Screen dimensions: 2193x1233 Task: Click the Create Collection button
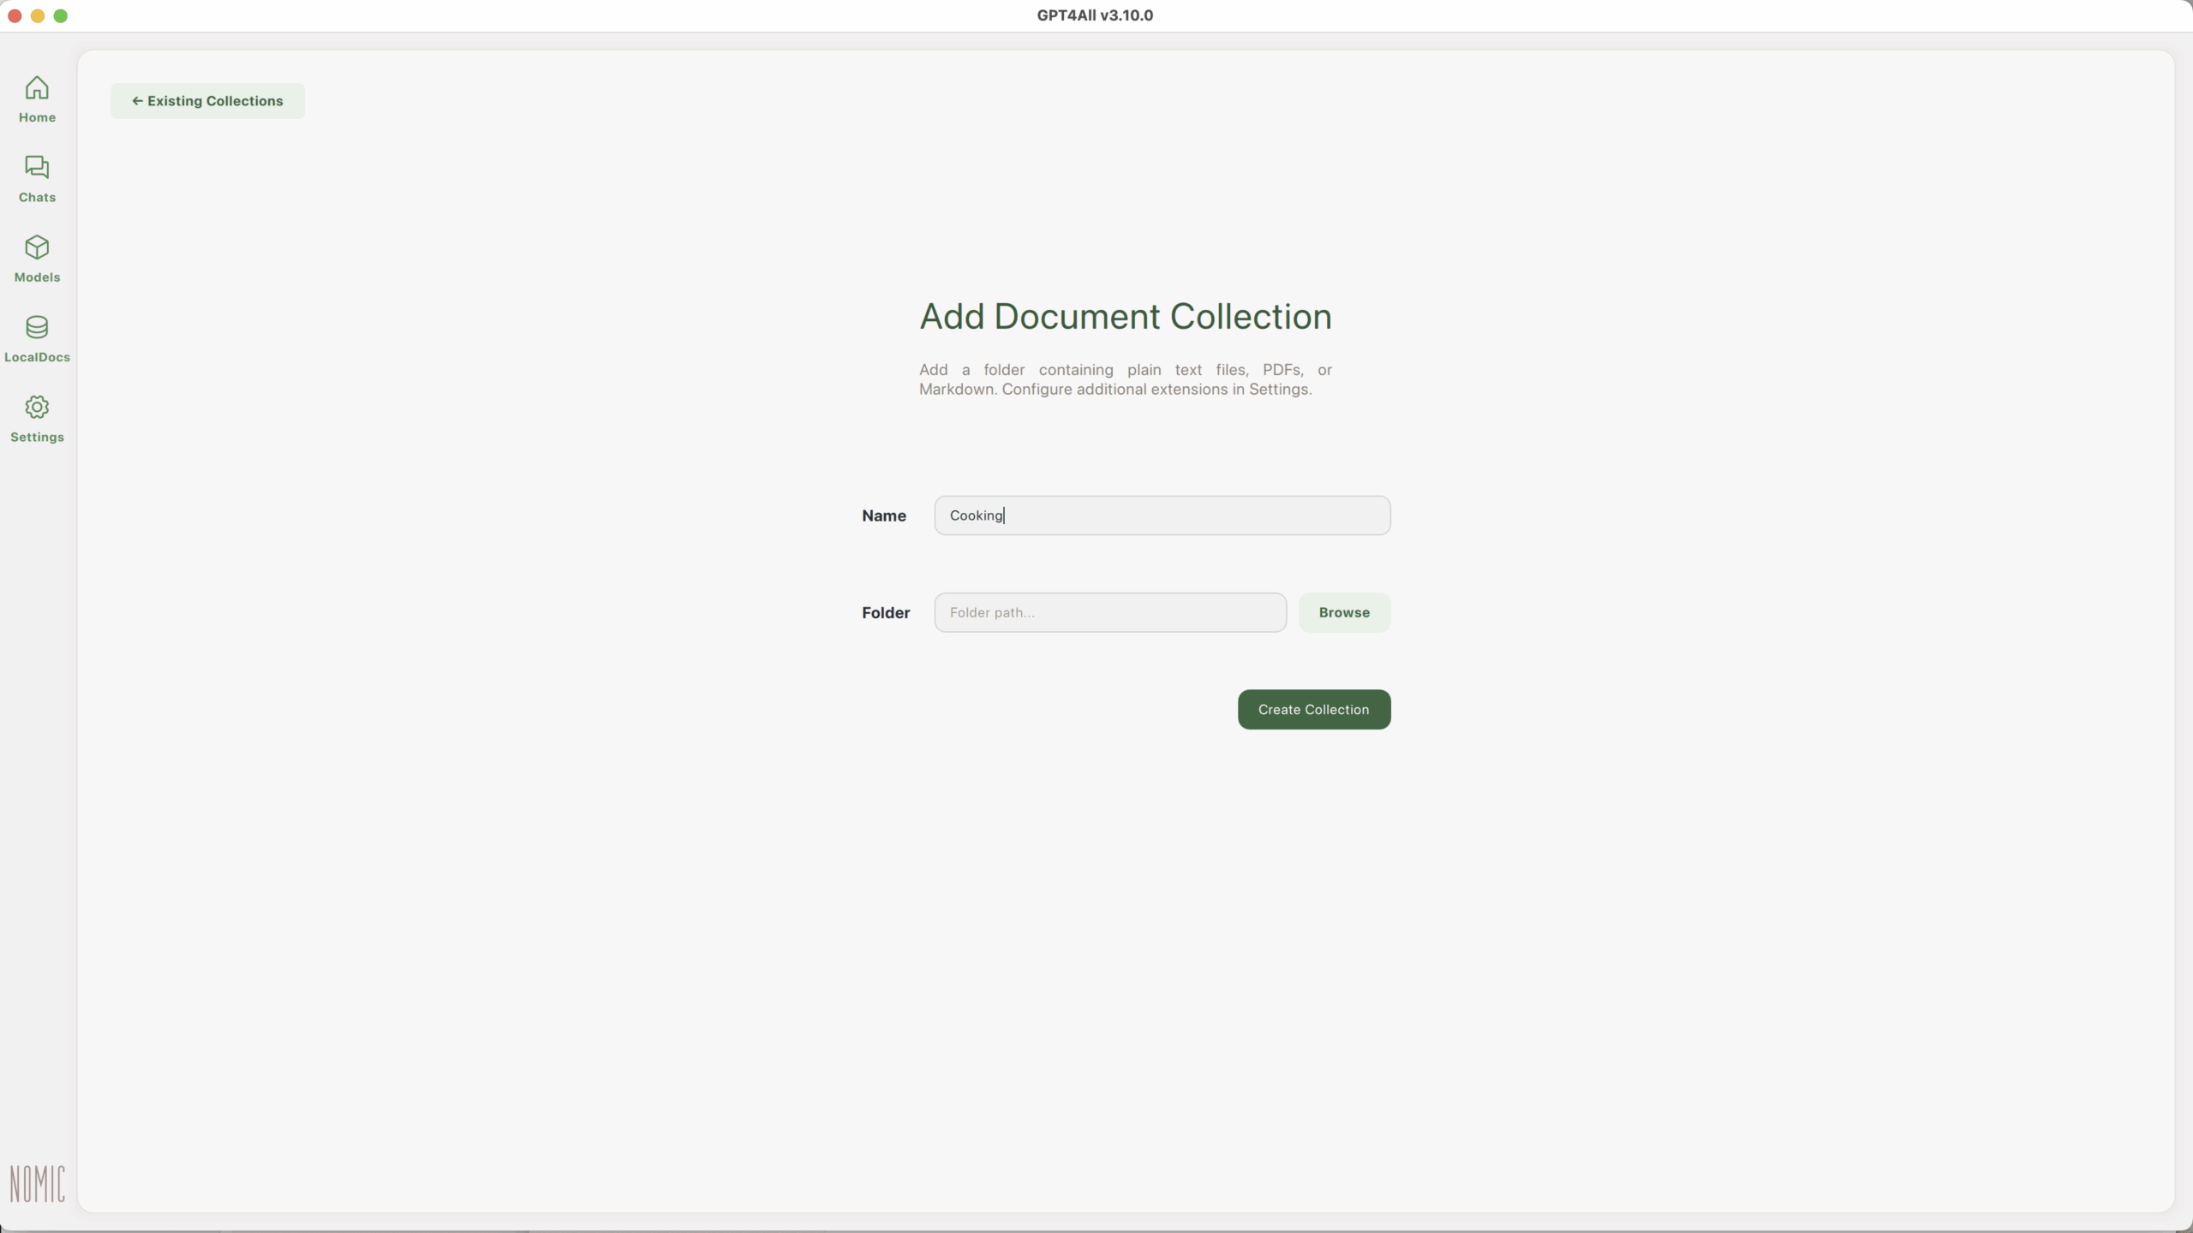point(1314,710)
